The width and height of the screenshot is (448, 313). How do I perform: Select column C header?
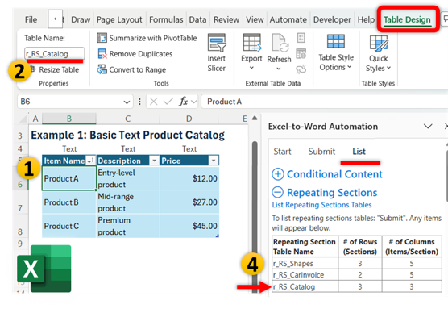coord(128,119)
